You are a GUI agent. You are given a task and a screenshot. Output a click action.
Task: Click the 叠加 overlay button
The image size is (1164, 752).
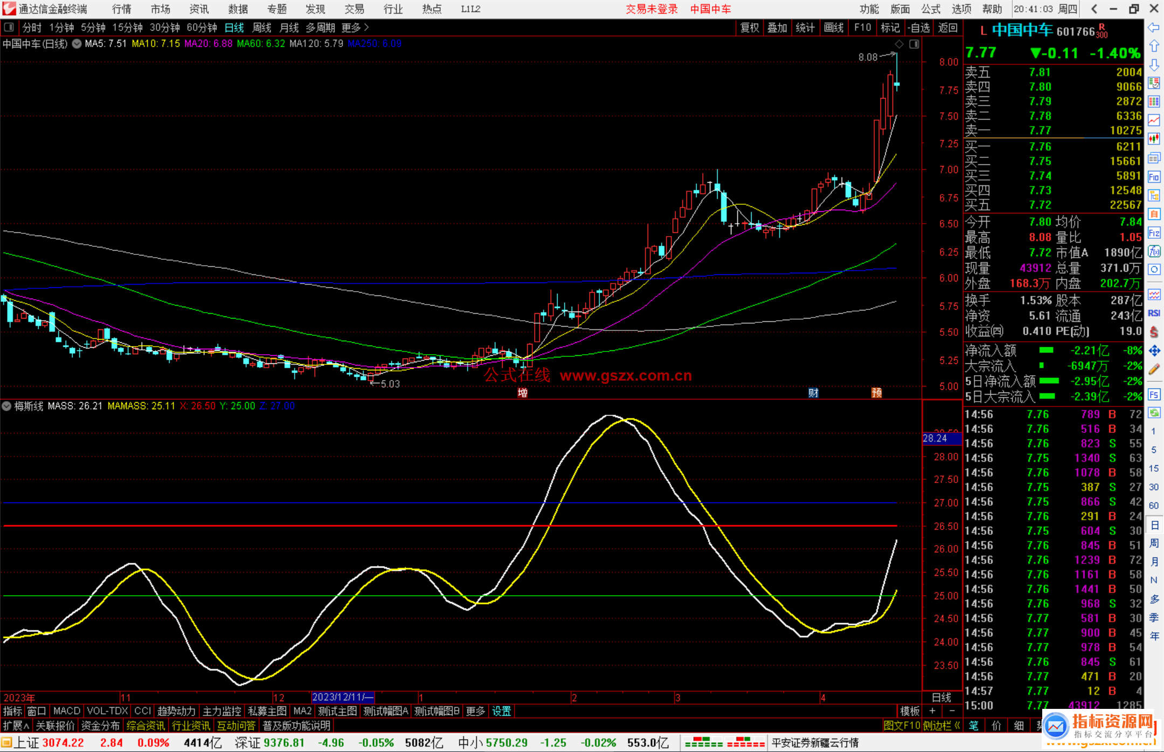[x=777, y=27]
